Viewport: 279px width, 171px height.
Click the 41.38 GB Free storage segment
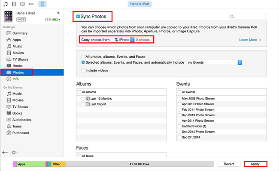point(139,164)
